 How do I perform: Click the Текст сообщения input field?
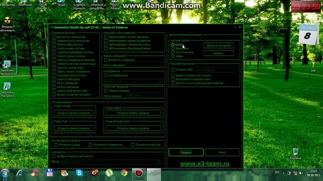point(144,65)
